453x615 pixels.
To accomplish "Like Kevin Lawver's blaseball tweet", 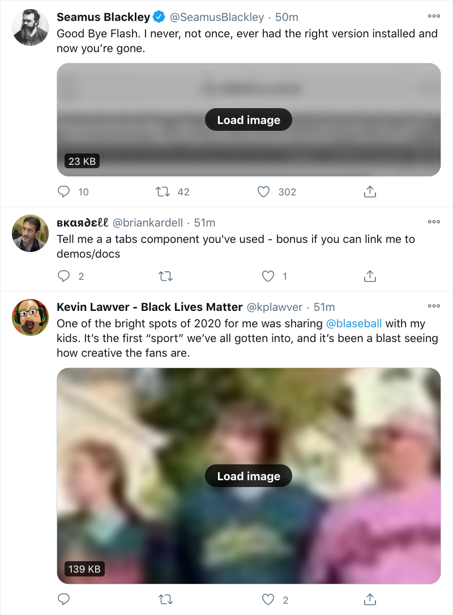I will tap(268, 599).
